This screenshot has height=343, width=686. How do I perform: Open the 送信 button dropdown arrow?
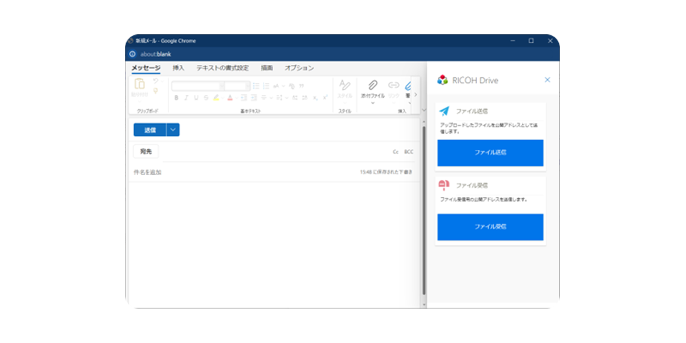(174, 129)
